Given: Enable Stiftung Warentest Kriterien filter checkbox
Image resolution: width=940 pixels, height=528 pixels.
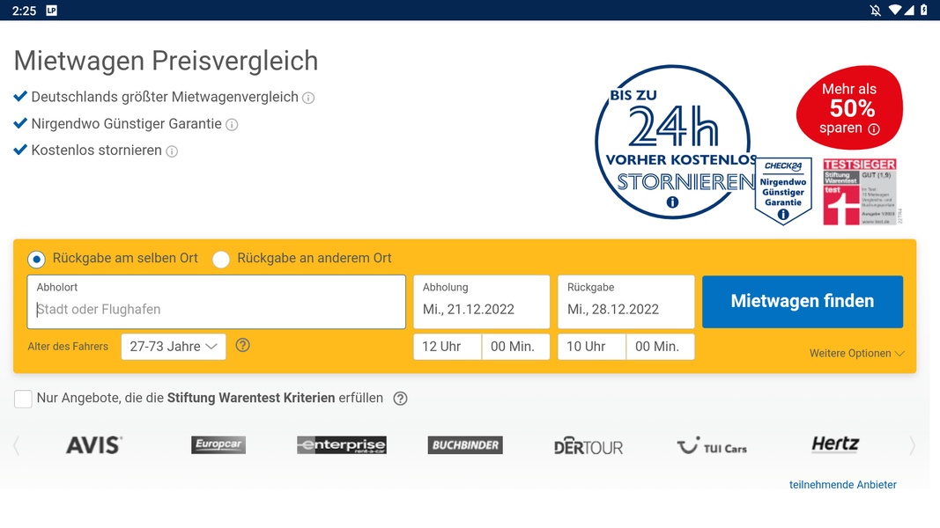Looking at the screenshot, I should 23,399.
